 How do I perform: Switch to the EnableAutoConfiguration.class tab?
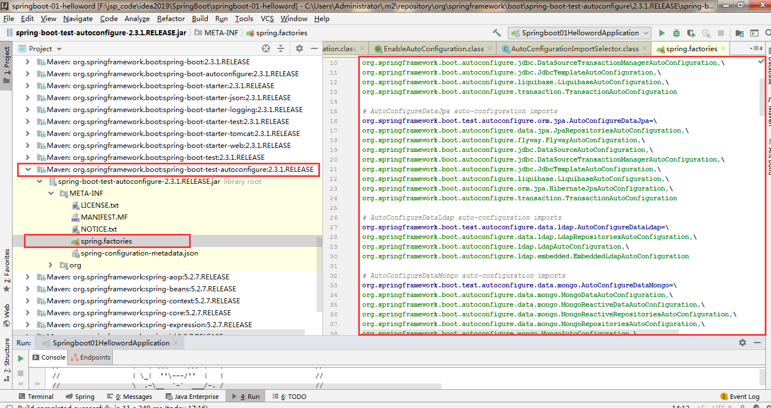[x=433, y=48]
